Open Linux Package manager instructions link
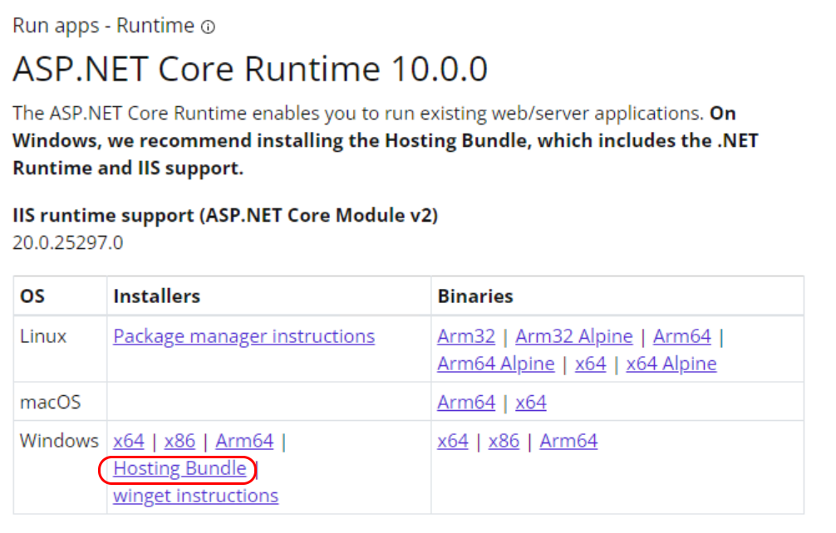 (x=243, y=337)
